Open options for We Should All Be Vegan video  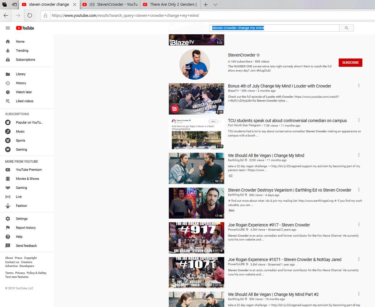[x=359, y=155]
